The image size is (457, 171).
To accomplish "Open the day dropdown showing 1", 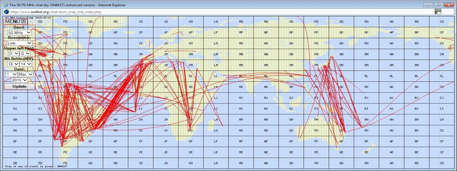I will (11, 74).
